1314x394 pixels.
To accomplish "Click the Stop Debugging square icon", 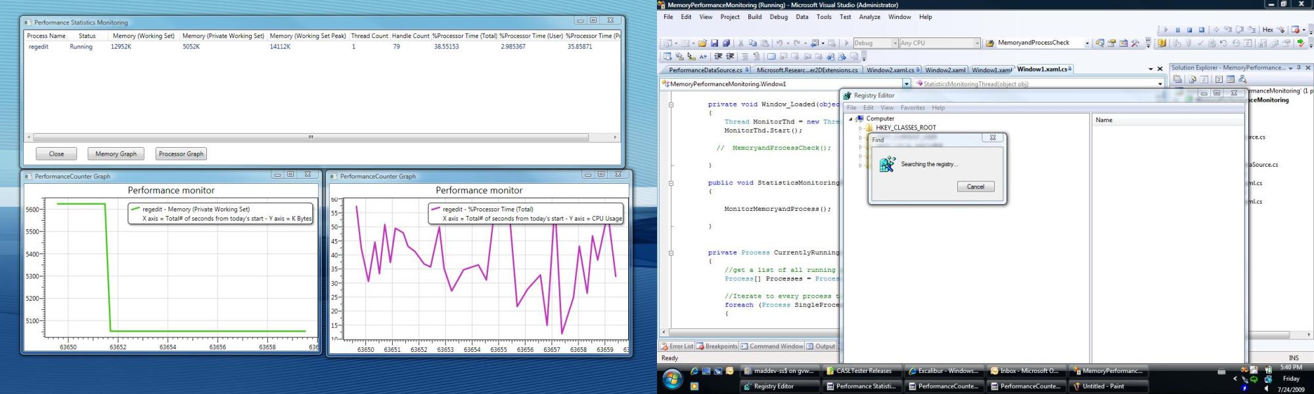I will [1189, 30].
